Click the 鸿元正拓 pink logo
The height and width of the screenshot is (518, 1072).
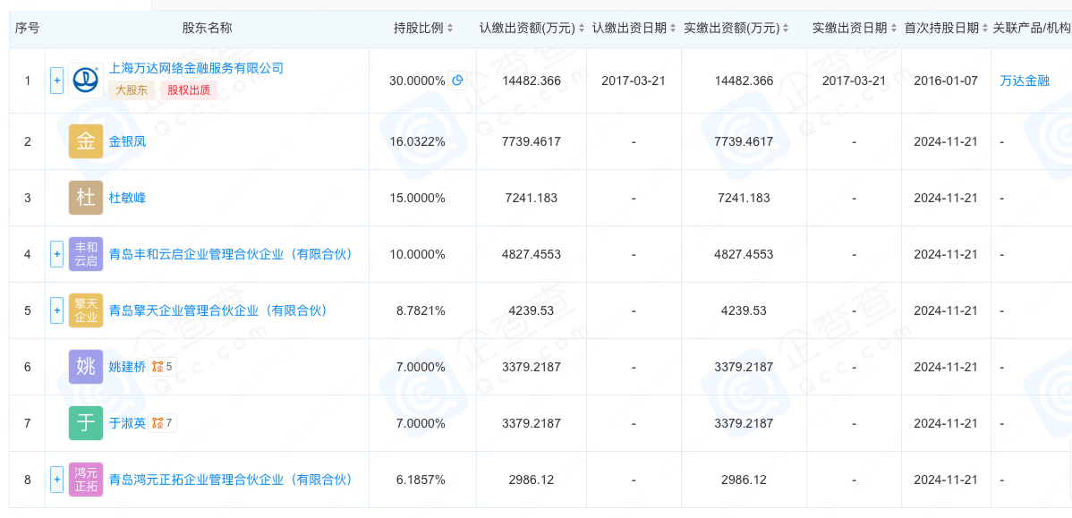pos(86,480)
